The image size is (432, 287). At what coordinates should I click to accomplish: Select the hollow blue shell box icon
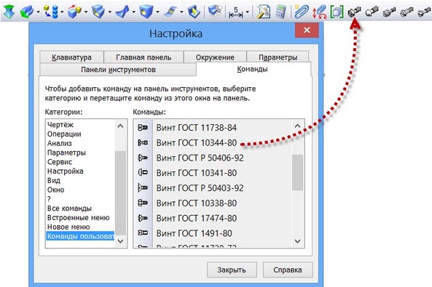pos(98,12)
